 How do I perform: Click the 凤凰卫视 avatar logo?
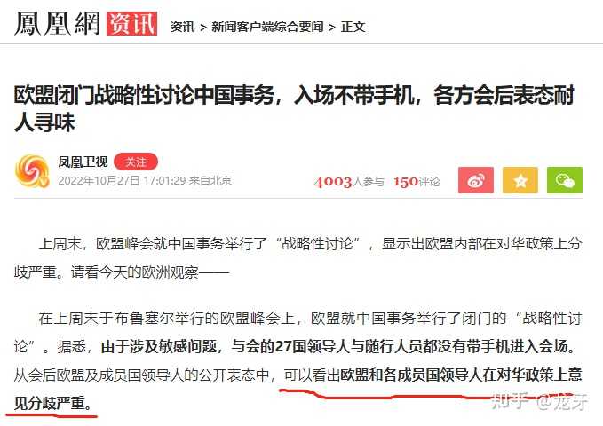point(32,171)
